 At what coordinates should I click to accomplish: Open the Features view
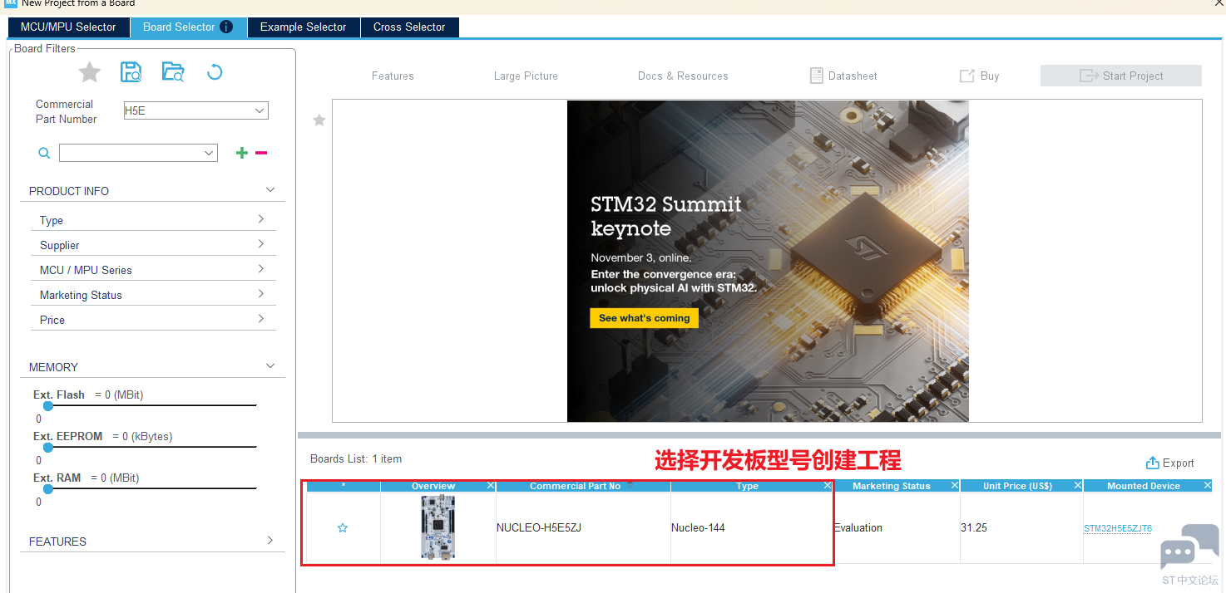393,76
